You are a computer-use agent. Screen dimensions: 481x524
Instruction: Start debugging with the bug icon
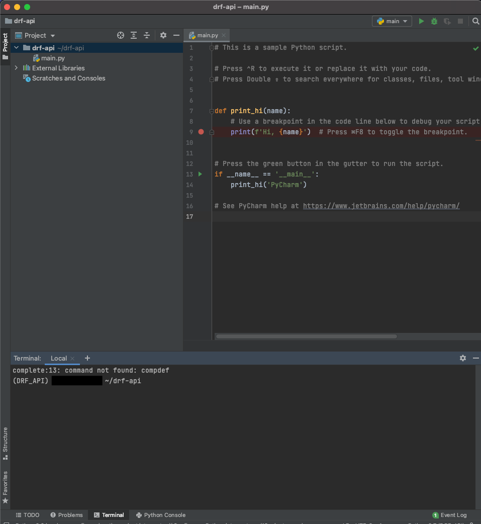(x=433, y=21)
